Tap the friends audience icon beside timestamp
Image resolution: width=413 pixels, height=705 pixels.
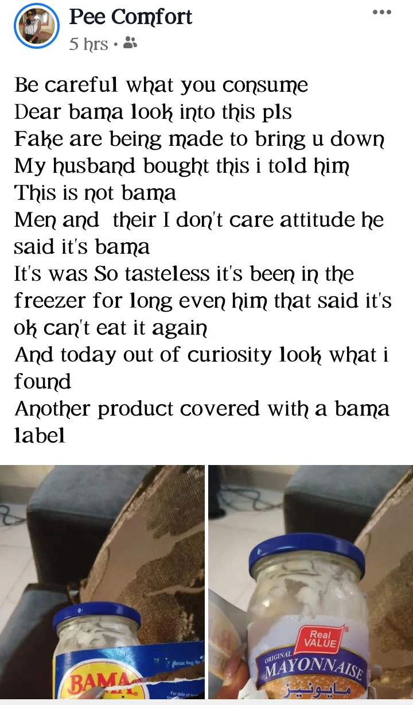coord(130,42)
